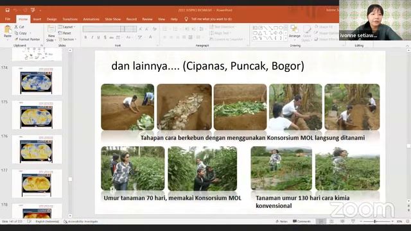
Task: Open the Record tab
Action: coord(131,19)
